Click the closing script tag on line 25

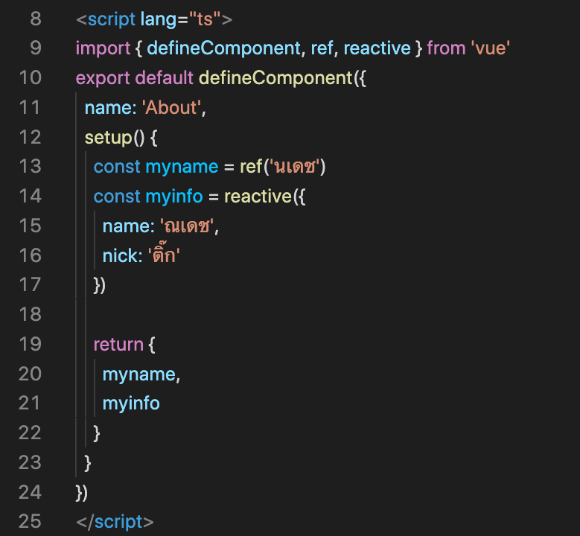115,522
